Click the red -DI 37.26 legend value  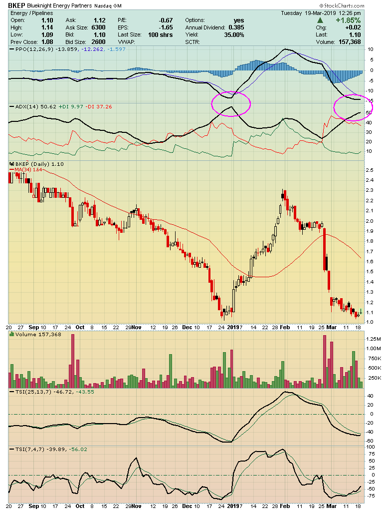pos(99,107)
